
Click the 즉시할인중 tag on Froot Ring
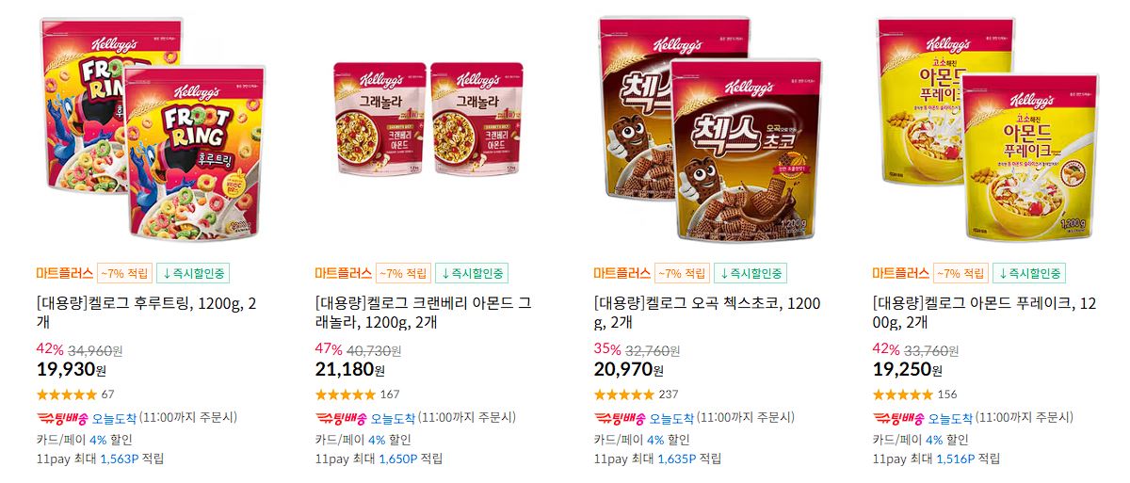(x=193, y=273)
